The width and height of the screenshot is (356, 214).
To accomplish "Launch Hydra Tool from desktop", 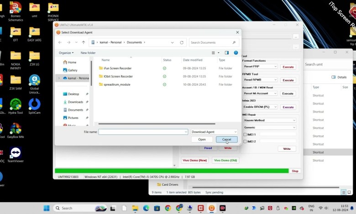I will 16,107.
